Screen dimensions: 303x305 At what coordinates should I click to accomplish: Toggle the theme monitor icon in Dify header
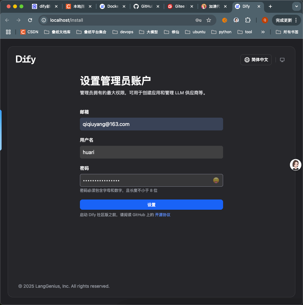(x=282, y=60)
